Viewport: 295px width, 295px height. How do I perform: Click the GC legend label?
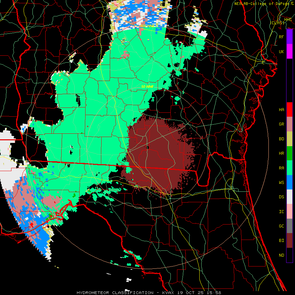pyautogui.click(x=281, y=226)
